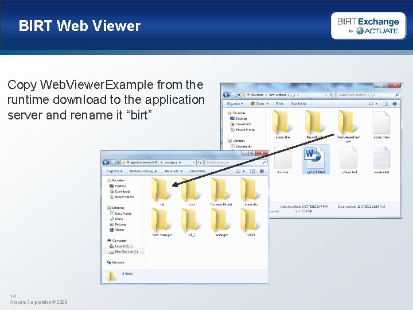Refresh the webapps address bar
This screenshot has height=310, width=413.
coord(200,162)
